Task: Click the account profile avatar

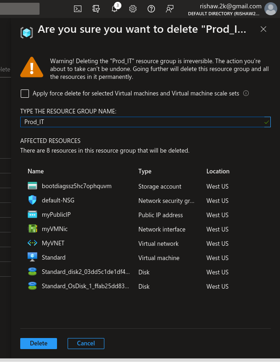Action: pos(271,9)
